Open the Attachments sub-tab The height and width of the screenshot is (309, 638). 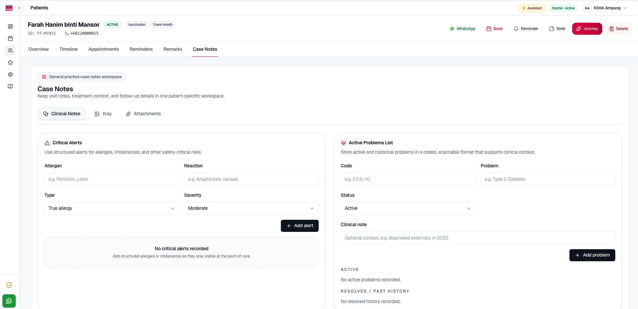(x=143, y=114)
